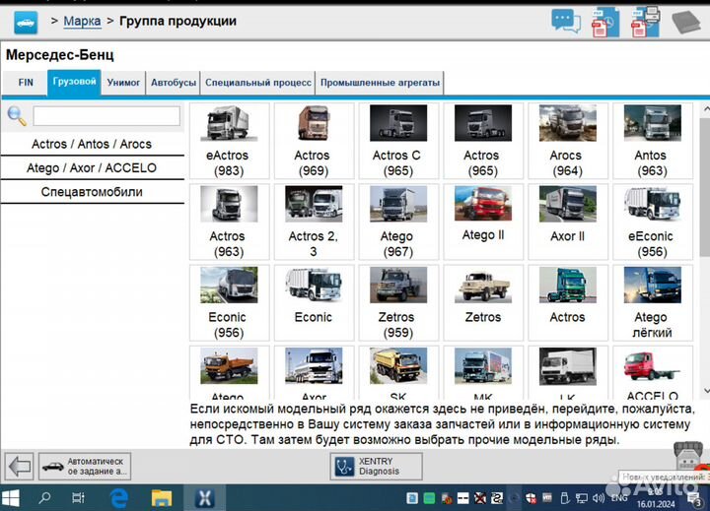Screen dimensions: 710x511
Task: Select the Actros (969) truck tile
Action: click(314, 141)
